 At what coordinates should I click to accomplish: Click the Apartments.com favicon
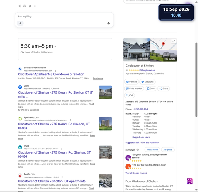click(x=20, y=119)
